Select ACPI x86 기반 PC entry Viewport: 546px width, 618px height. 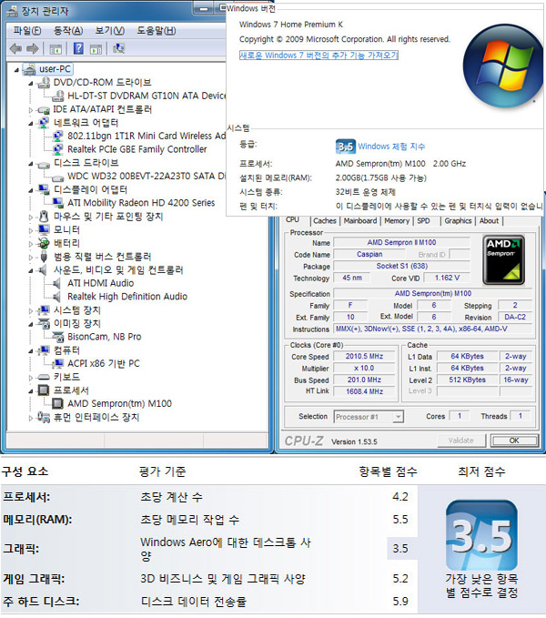tap(103, 363)
